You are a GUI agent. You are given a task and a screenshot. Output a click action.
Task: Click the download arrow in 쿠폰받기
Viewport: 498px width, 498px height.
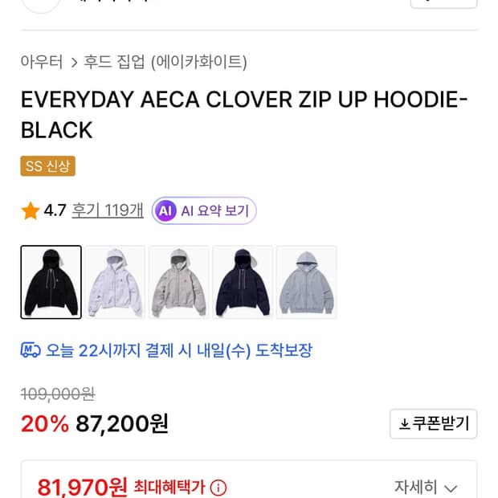tap(404, 423)
